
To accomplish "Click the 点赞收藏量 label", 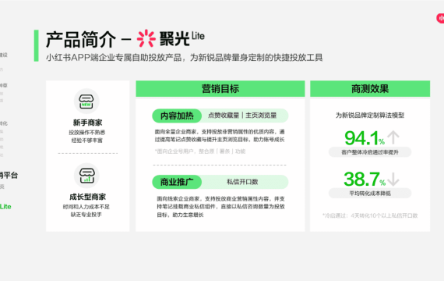I will [224, 116].
